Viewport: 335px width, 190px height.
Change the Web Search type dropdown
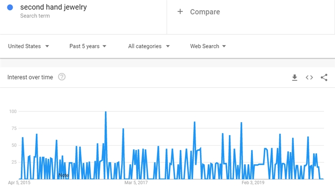[x=208, y=46]
